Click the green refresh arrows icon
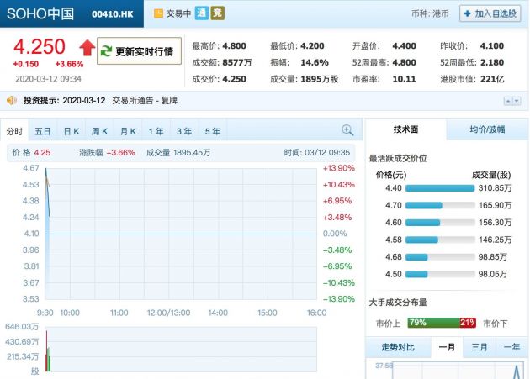 coord(106,51)
